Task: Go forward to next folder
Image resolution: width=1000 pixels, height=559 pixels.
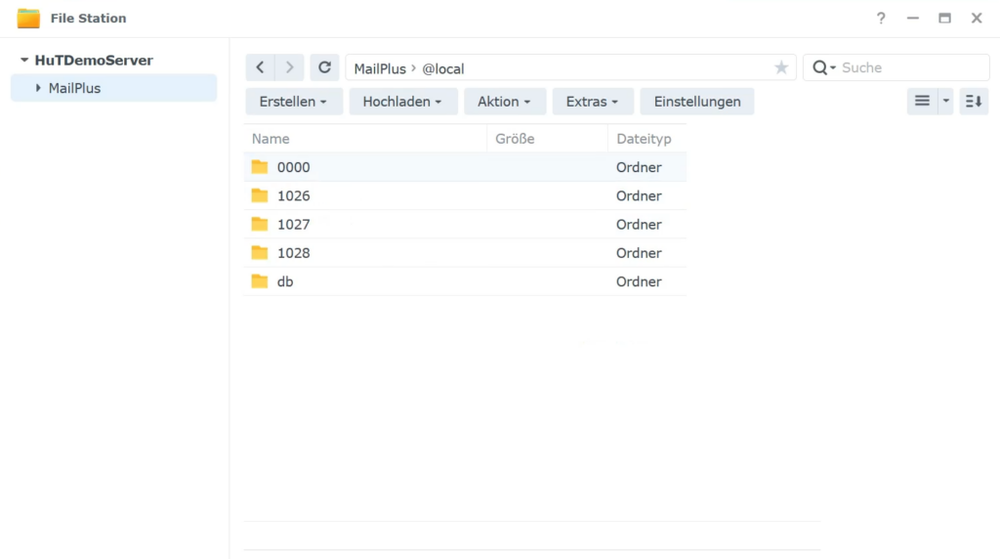Action: pyautogui.click(x=289, y=67)
